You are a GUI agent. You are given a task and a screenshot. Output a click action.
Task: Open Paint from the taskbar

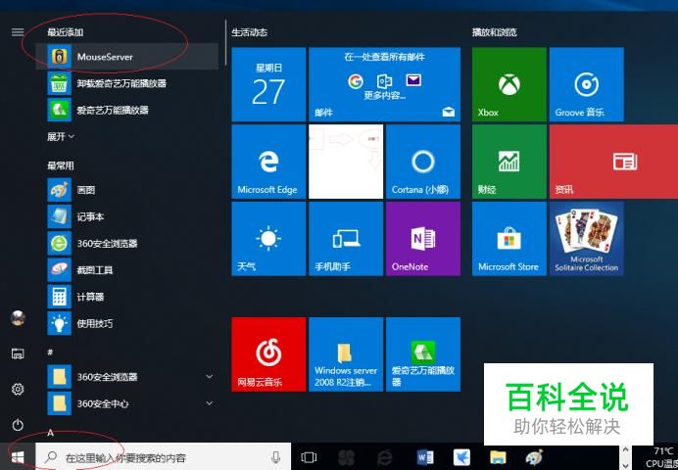(534, 457)
